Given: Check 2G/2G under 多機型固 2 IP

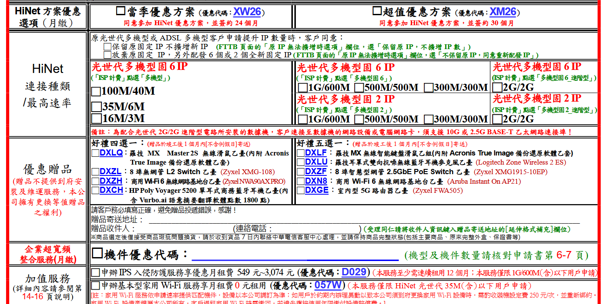Looking at the screenshot, I should (x=497, y=119).
